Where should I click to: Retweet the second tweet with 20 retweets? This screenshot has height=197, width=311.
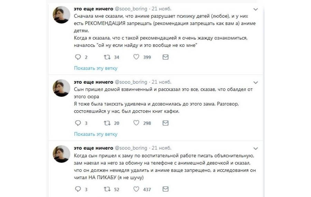[x=107, y=123]
